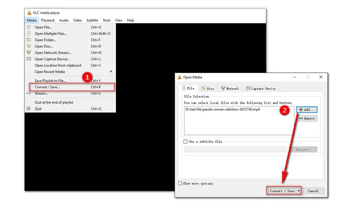Click the Open Capture Device icon
This screenshot has height=202, width=347.
coord(29,59)
